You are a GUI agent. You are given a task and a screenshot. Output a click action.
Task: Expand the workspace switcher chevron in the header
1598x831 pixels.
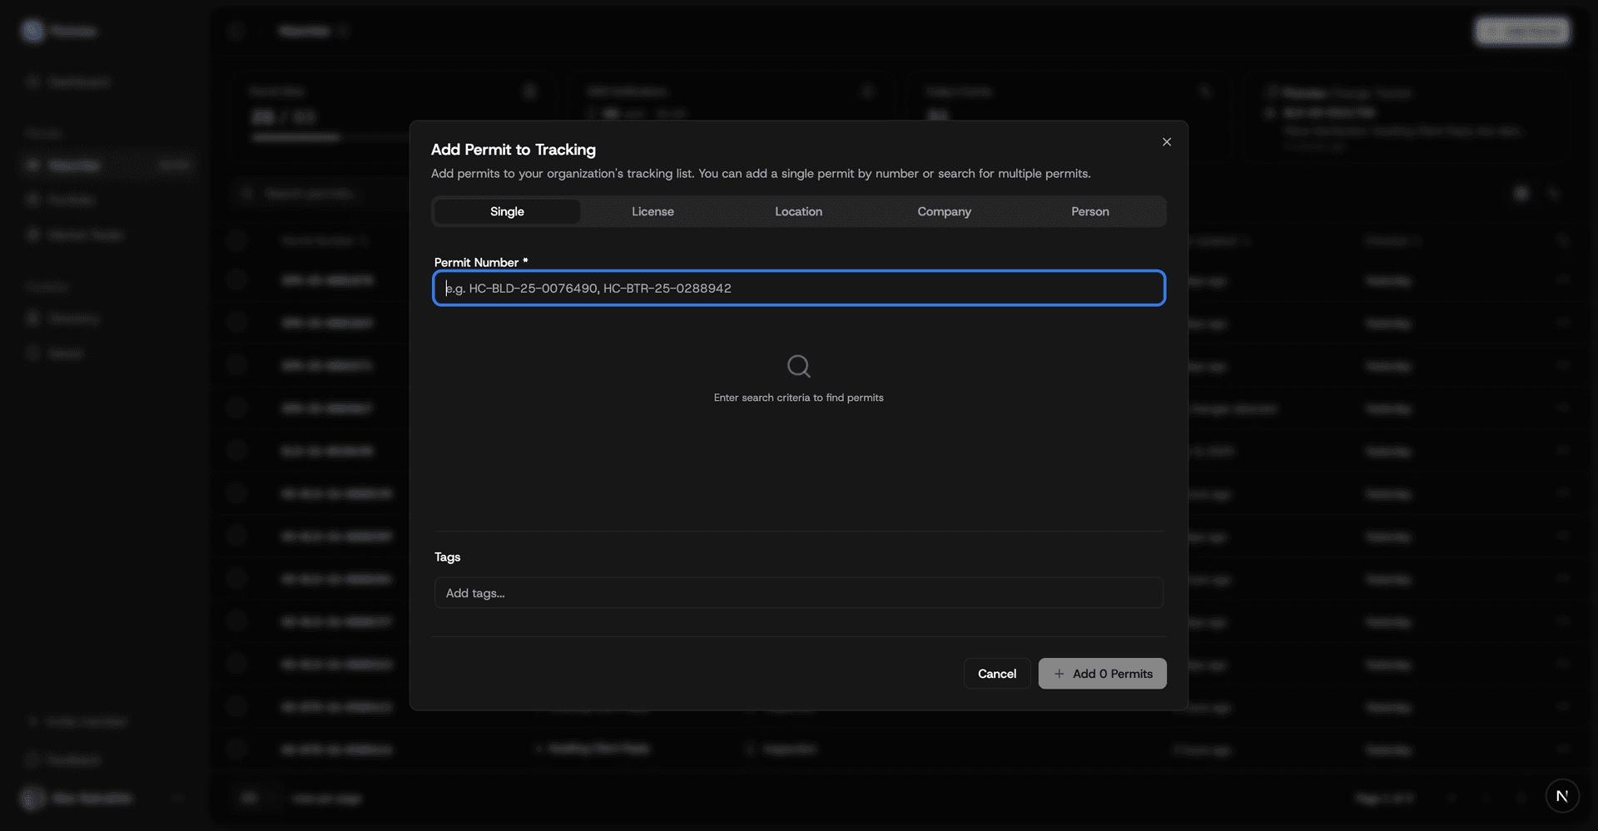pos(342,31)
